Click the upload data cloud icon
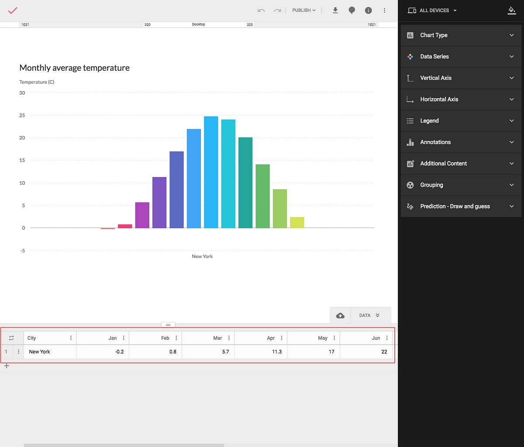This screenshot has width=524, height=447. tap(340, 315)
